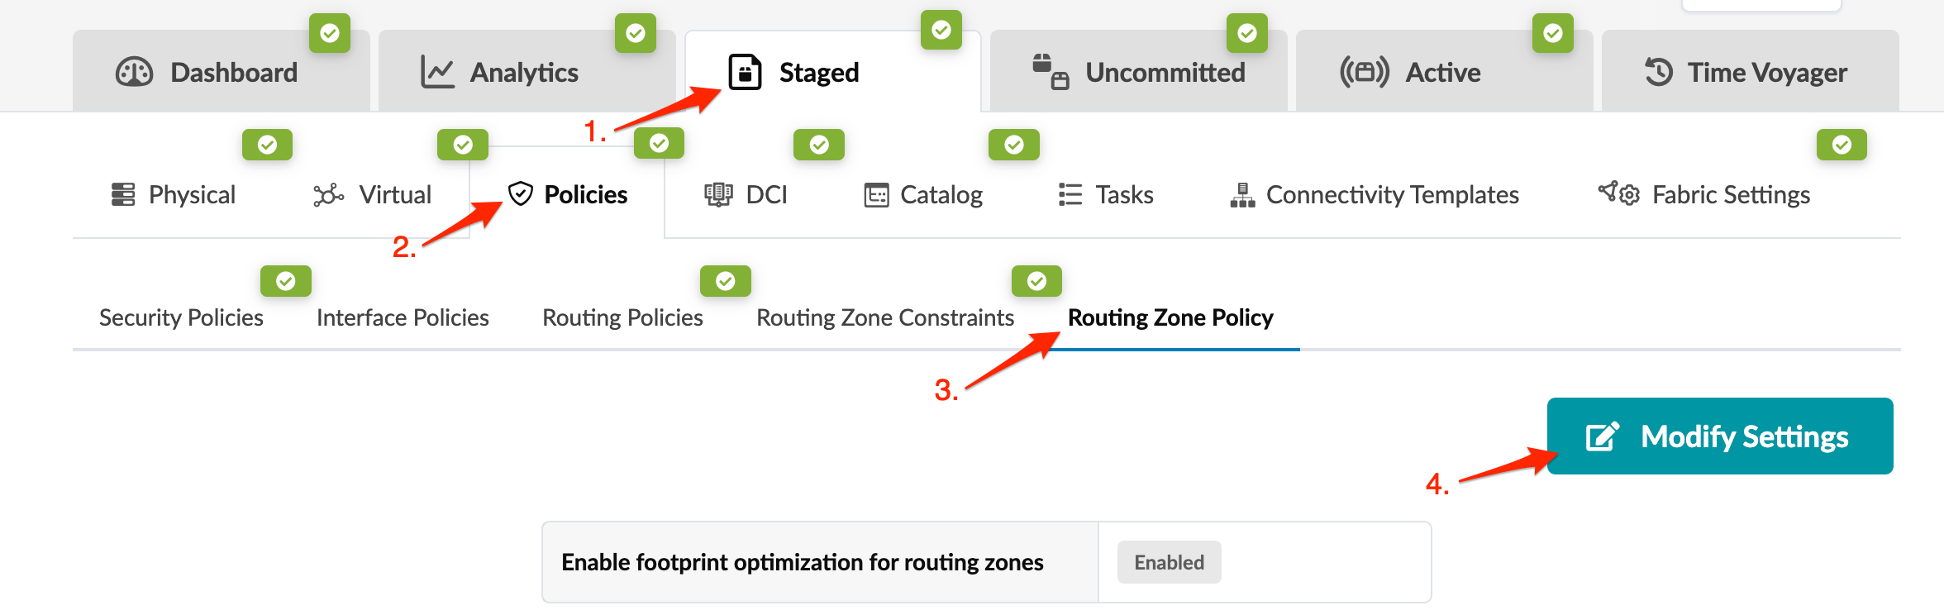
Task: Click the Connectivity Templates network icon
Action: [1242, 195]
